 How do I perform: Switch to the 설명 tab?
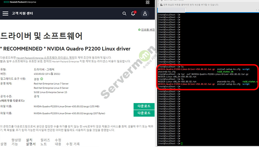coord(4,144)
